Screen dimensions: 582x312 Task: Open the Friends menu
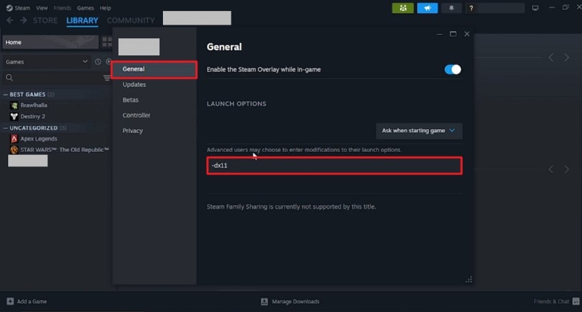pyautogui.click(x=62, y=8)
